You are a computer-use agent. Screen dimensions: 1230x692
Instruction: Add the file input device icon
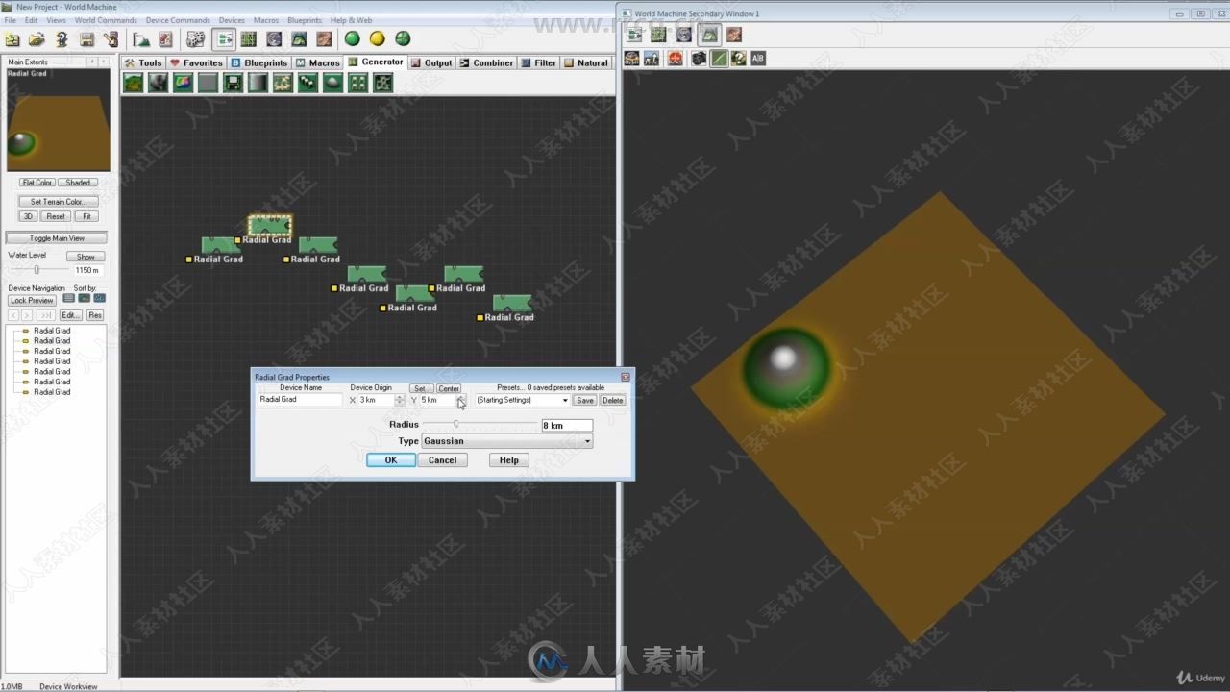(x=233, y=83)
